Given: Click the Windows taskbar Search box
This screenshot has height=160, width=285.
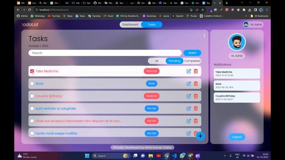Looking at the screenshot, I should [x=110, y=156].
